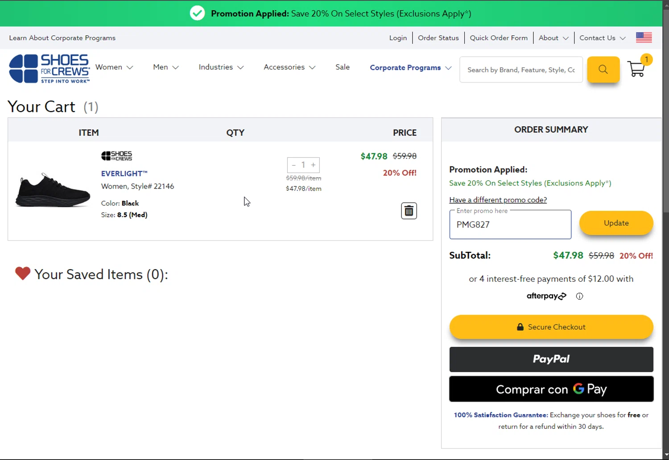The height and width of the screenshot is (460, 669).
Task: Click the red heart Saved Items icon
Action: pyautogui.click(x=23, y=273)
